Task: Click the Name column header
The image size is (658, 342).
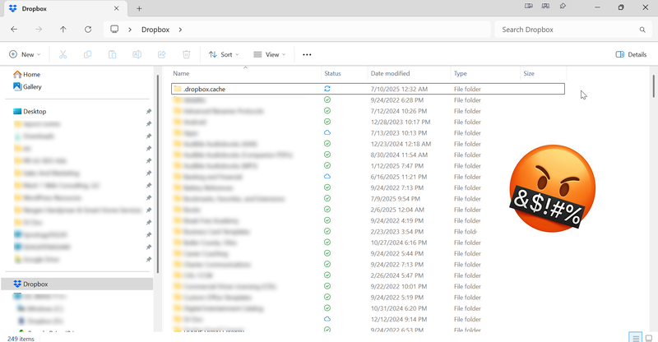Action: pyautogui.click(x=181, y=73)
